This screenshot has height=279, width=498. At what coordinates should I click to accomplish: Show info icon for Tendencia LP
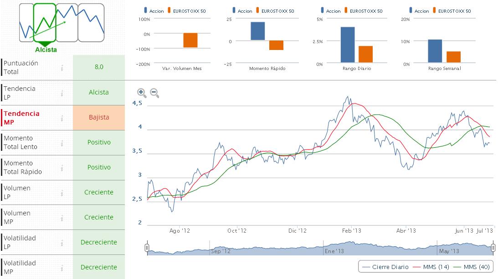click(x=62, y=93)
